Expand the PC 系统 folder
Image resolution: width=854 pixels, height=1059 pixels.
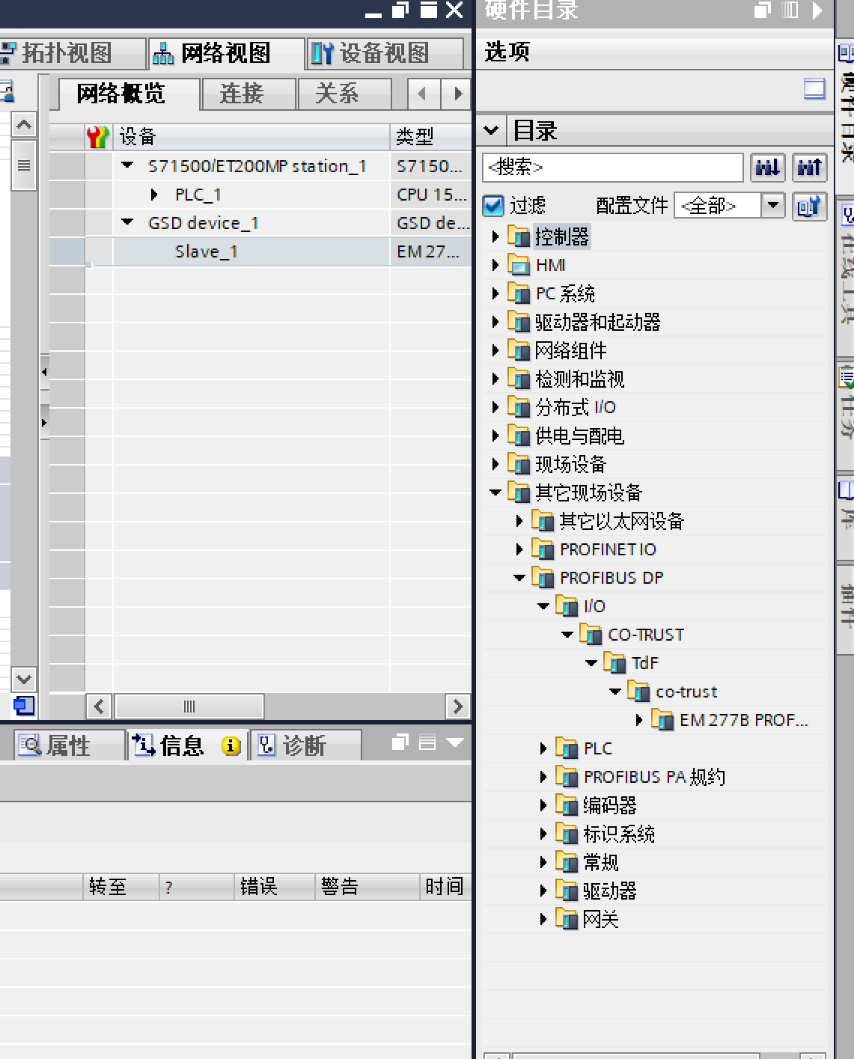click(x=495, y=293)
